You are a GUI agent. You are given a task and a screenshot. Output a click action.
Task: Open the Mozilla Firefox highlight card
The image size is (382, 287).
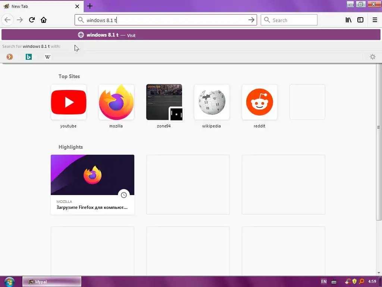tap(93, 185)
